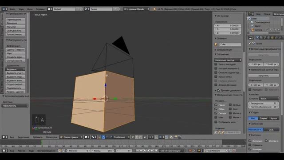
Task: Click the auto keyframe record icon
Action: pyautogui.click(x=190, y=151)
